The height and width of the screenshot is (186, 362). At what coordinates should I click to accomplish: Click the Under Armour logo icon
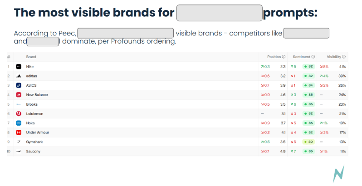click(x=19, y=132)
